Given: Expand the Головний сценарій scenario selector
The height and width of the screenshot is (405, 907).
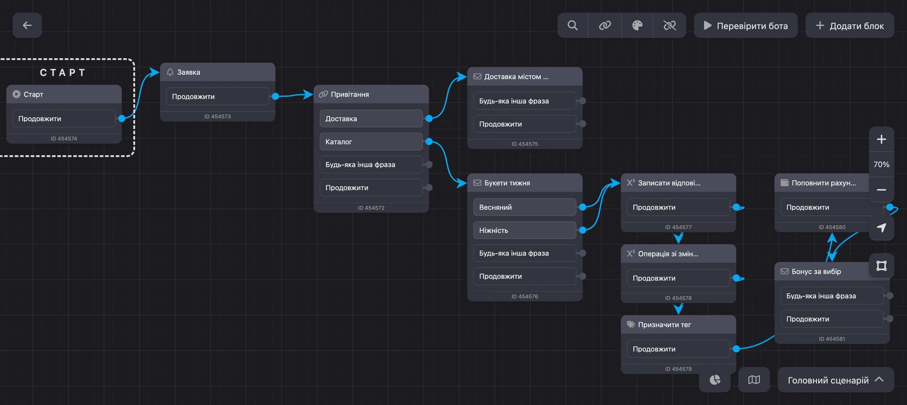Looking at the screenshot, I should pyautogui.click(x=836, y=380).
